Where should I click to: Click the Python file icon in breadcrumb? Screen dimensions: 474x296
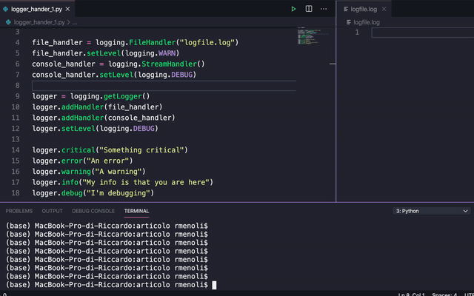pyautogui.click(x=8, y=22)
